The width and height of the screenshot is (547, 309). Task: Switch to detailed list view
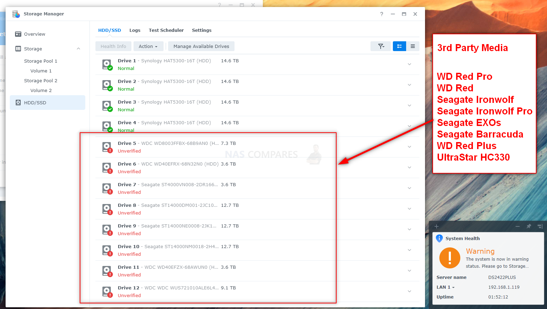click(x=400, y=46)
